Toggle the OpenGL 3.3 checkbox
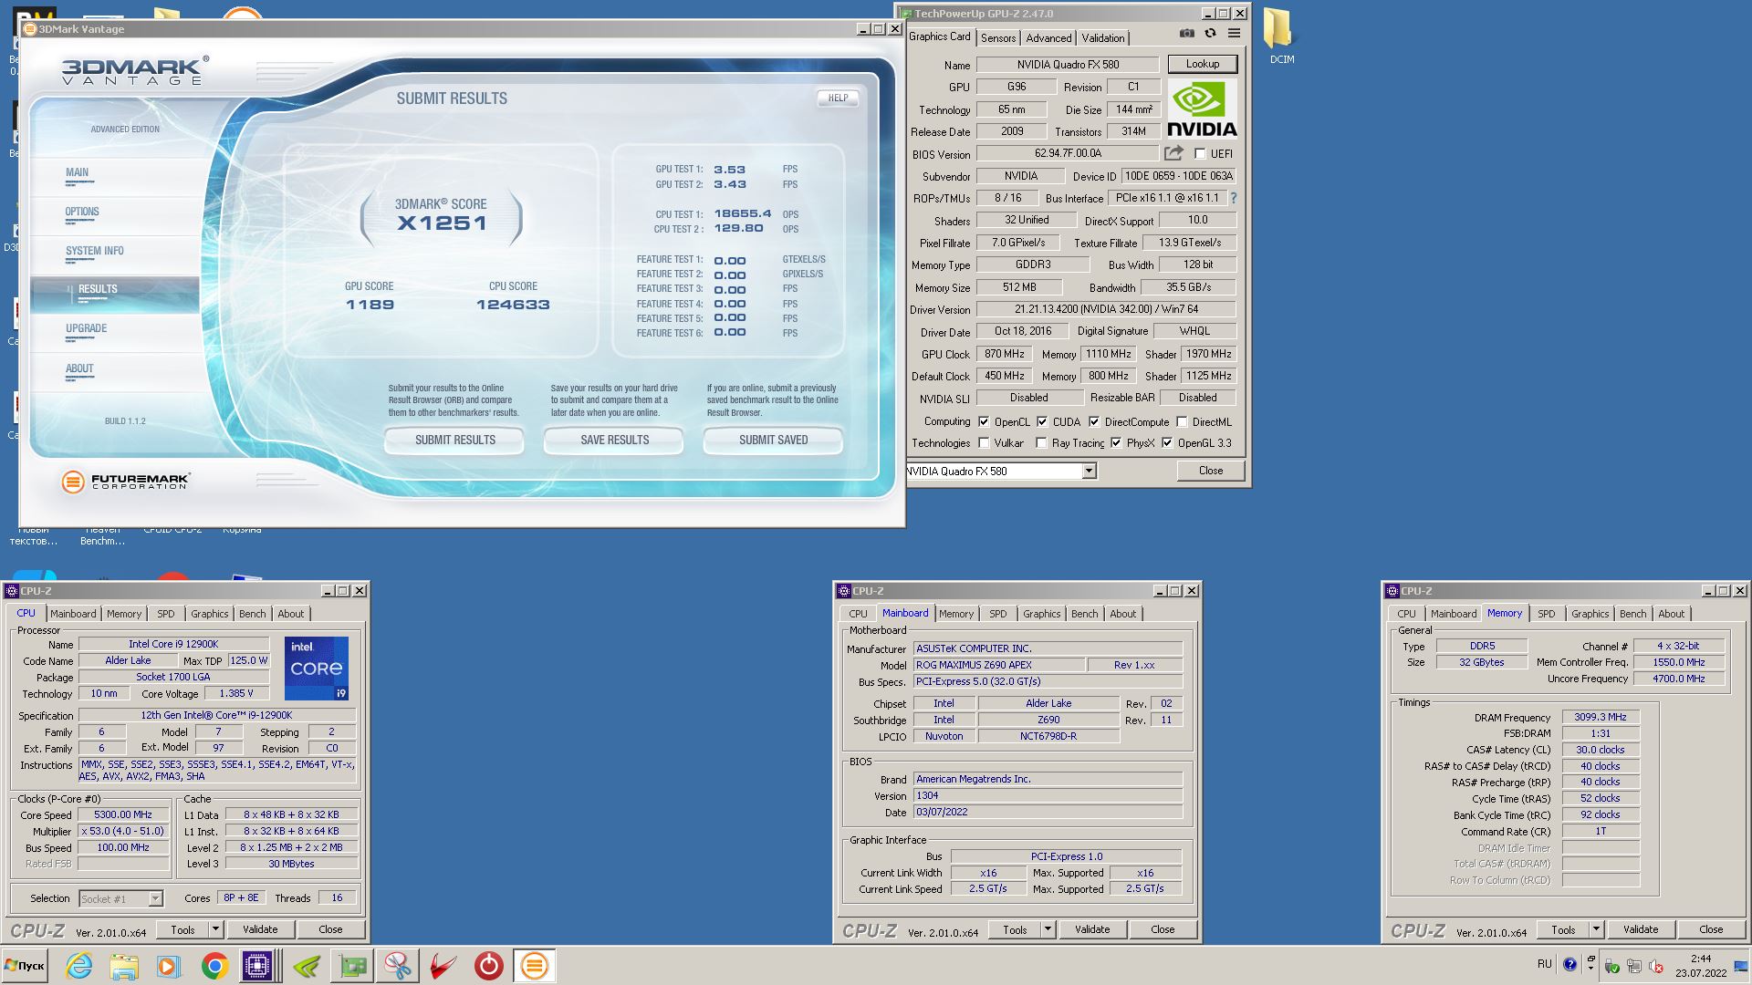 1167,443
